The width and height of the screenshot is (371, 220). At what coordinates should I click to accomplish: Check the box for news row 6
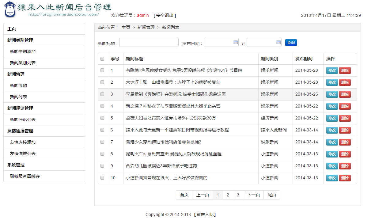click(102, 130)
